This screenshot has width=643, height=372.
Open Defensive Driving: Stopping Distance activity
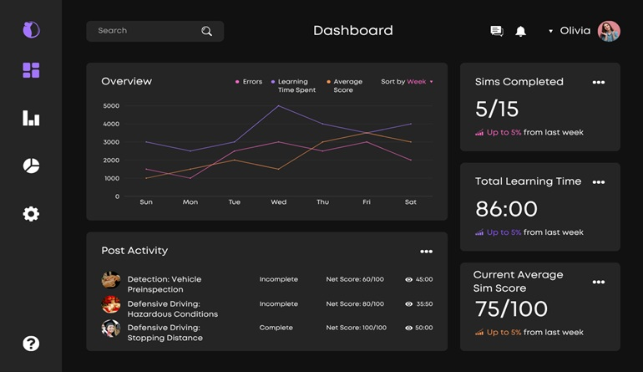[x=165, y=333]
